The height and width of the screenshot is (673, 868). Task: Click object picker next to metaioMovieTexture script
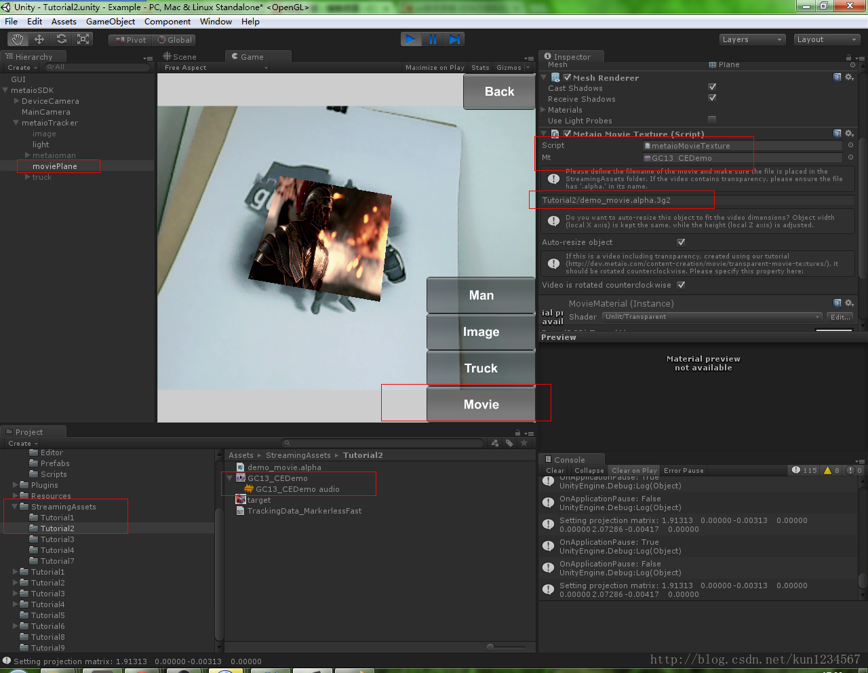(x=850, y=145)
